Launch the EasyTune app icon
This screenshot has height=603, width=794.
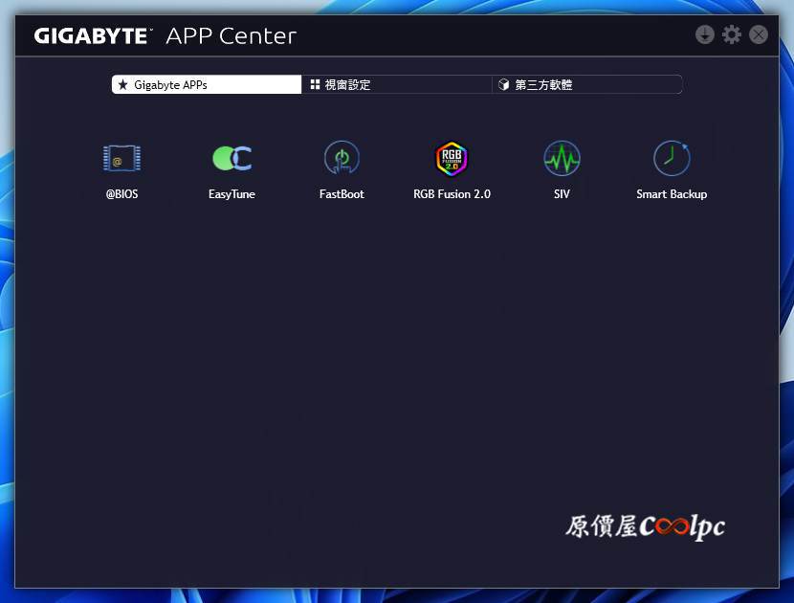tap(232, 158)
